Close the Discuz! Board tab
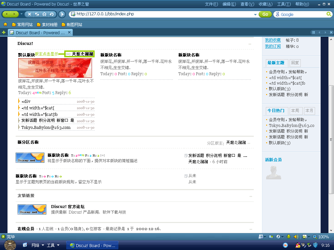Viewport: 334px width, 250px height. (x=69, y=33)
